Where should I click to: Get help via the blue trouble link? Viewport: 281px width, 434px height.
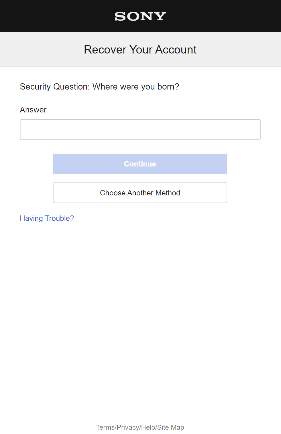point(47,218)
